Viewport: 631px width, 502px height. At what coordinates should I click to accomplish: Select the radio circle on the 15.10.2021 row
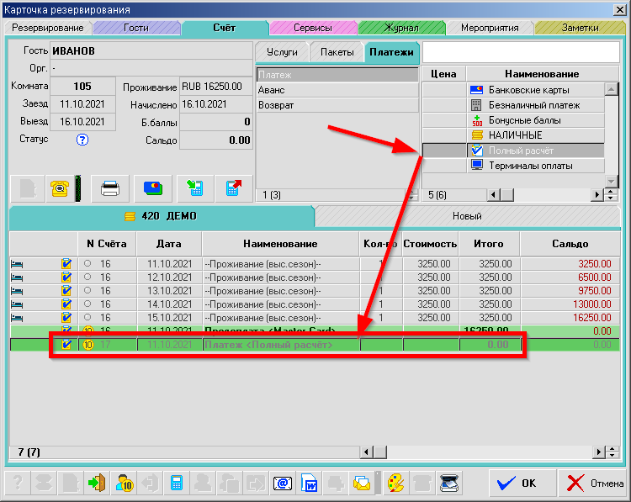click(x=87, y=318)
